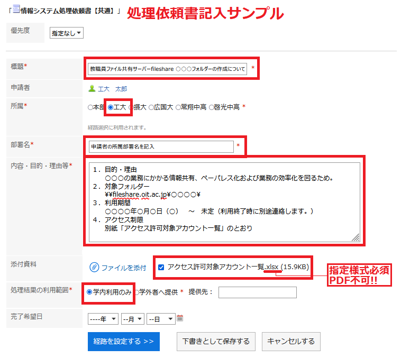Open the calendar picker icon for 完了希望日
Image resolution: width=410 pixels, height=358 pixels.
tap(180, 318)
